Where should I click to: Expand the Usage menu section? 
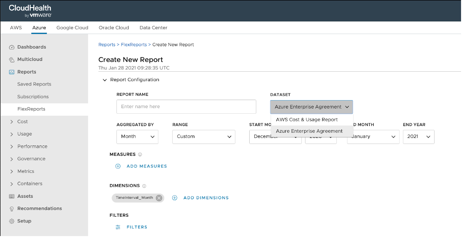point(11,134)
